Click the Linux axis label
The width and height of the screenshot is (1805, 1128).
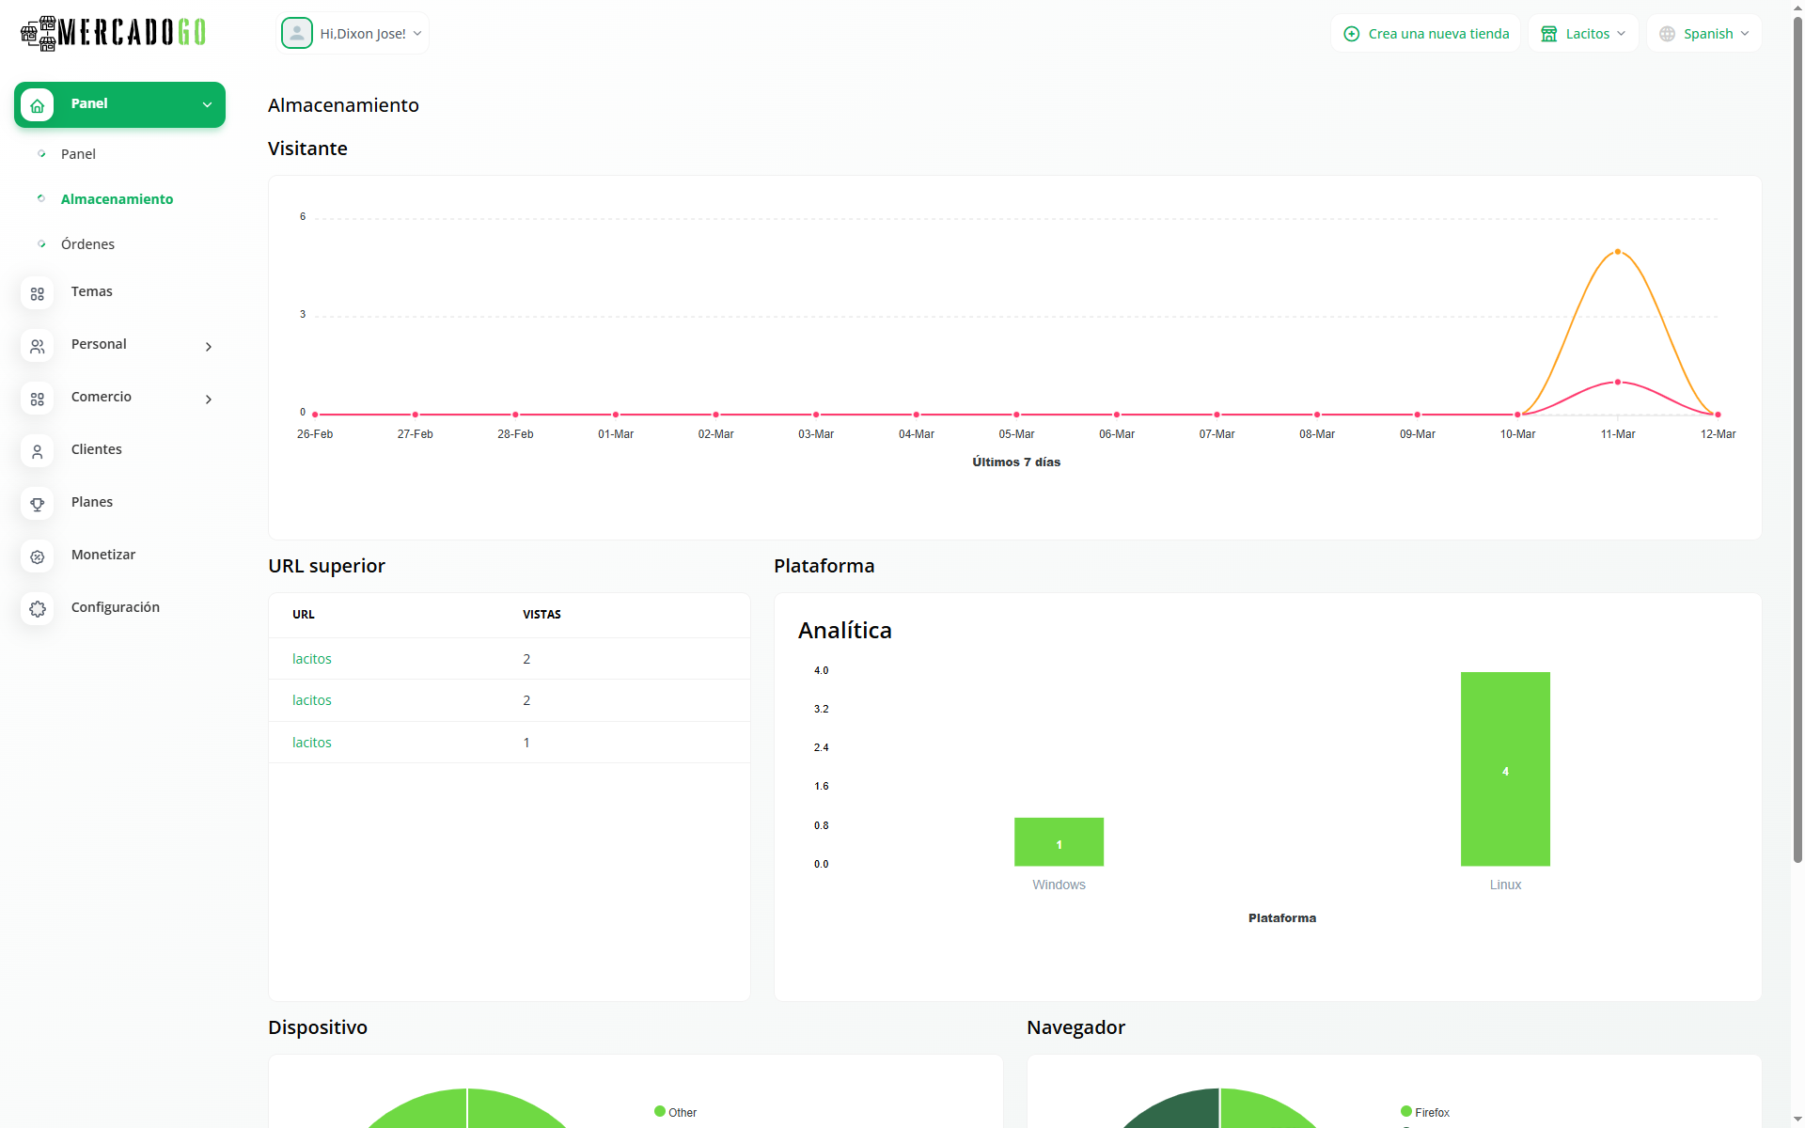(1505, 885)
